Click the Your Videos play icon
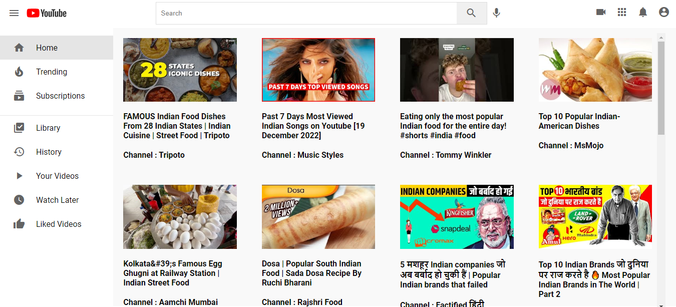The width and height of the screenshot is (676, 307). (x=19, y=176)
